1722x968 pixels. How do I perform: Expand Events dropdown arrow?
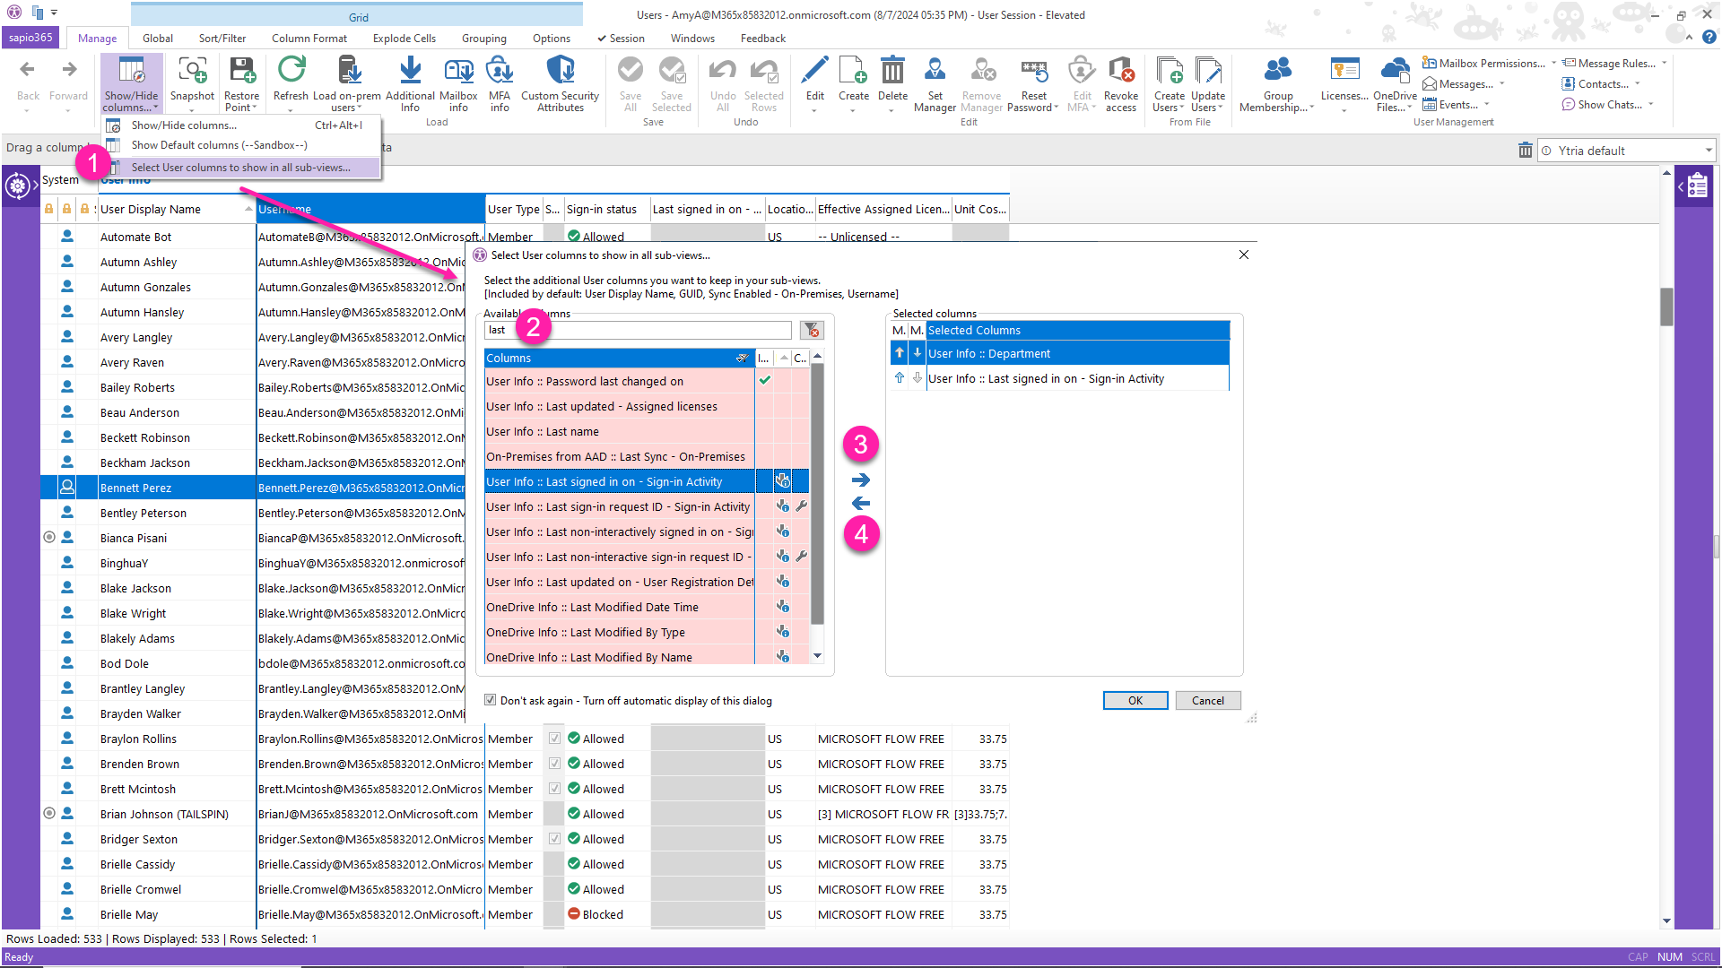[x=1486, y=104]
